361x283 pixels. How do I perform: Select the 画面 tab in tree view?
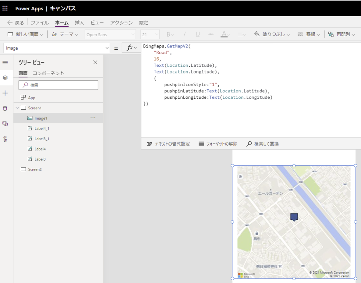coord(23,73)
